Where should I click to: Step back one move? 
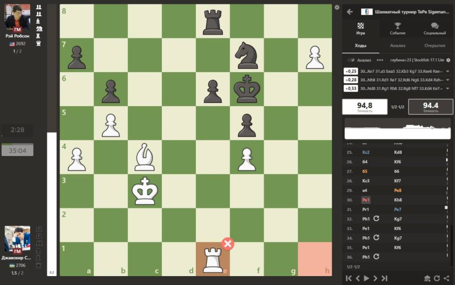tap(358, 278)
